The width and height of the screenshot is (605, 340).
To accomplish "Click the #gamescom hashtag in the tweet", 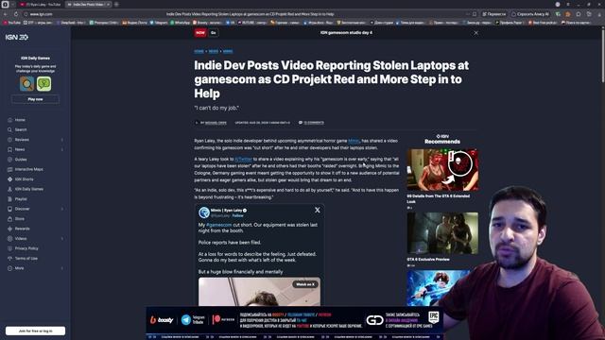I will coord(219,225).
